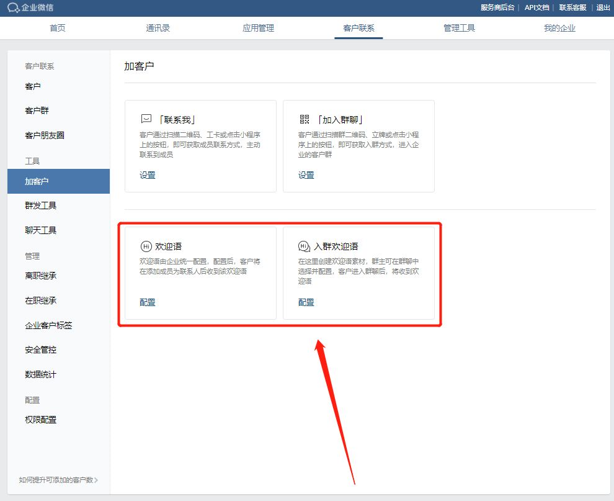614x501 pixels.
Task: Open 群发工具 in the sidebar
Action: pos(41,205)
